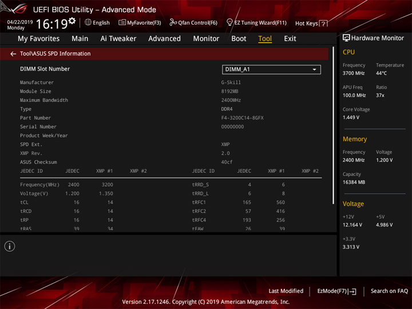Switch to the Monitor tab
The image size is (412, 309).
206,39
